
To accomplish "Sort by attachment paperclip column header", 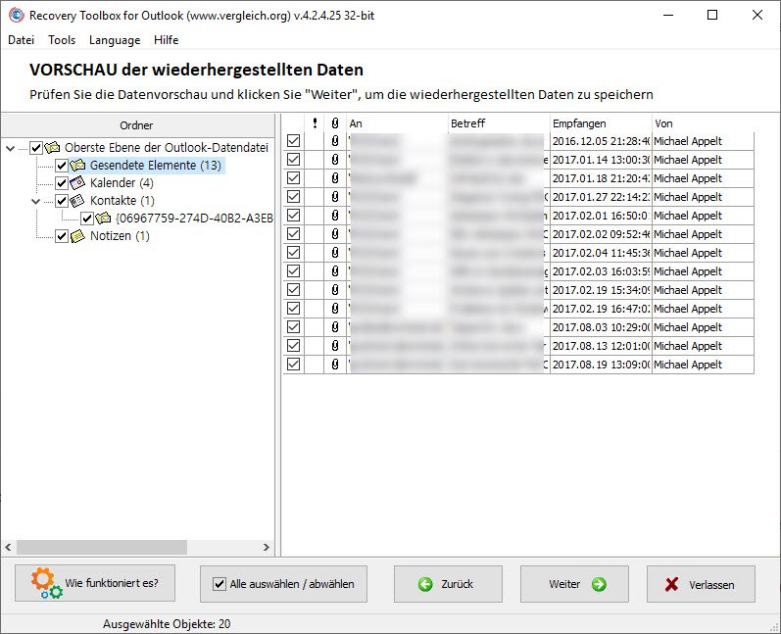I will click(x=335, y=123).
